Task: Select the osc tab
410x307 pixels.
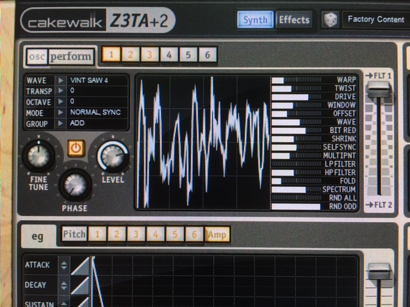Action: pos(37,56)
